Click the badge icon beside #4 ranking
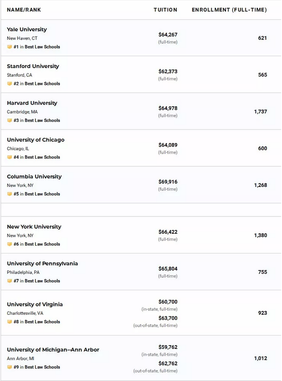 (9, 157)
